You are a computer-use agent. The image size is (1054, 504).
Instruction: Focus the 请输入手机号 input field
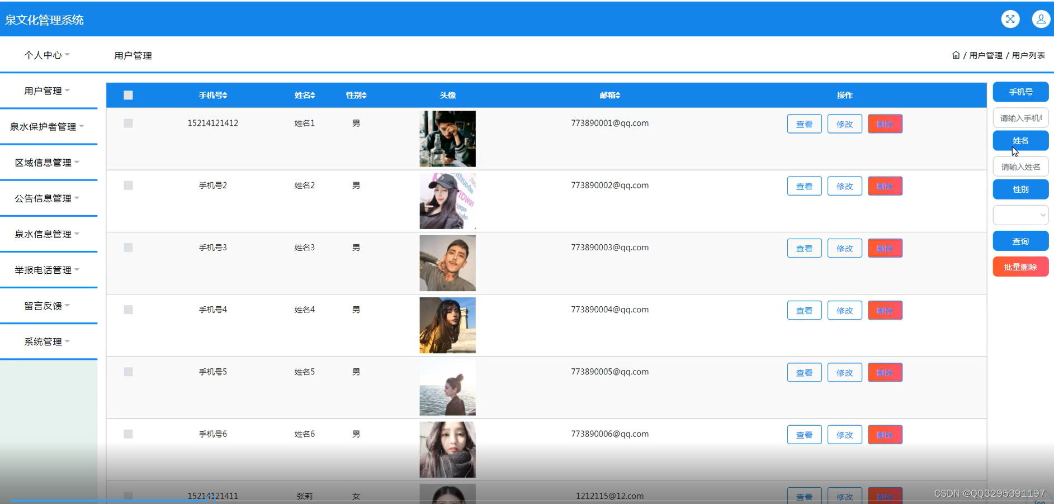(1020, 118)
